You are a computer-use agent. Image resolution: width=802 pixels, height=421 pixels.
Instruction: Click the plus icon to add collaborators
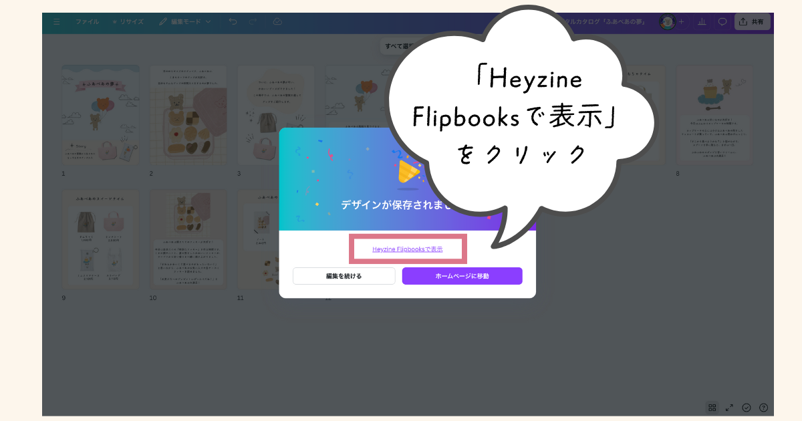point(681,21)
